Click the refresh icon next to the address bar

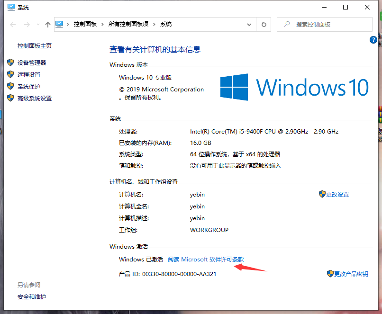(264, 24)
